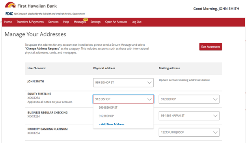The image size is (246, 143).
Task: Open Business Regular Checking mailing address dropdown
Action: [x=189, y=116]
